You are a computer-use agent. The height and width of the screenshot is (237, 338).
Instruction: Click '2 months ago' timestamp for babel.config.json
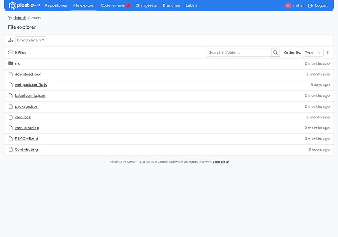317,95
